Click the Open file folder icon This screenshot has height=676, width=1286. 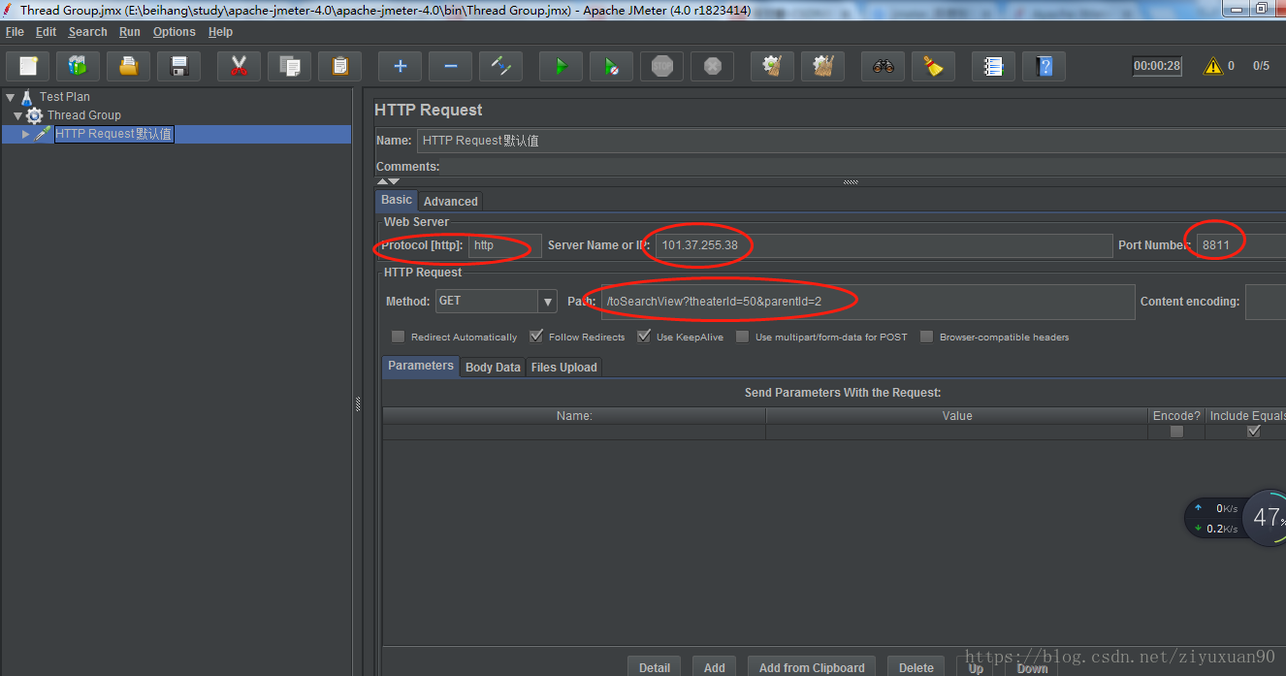click(x=129, y=66)
